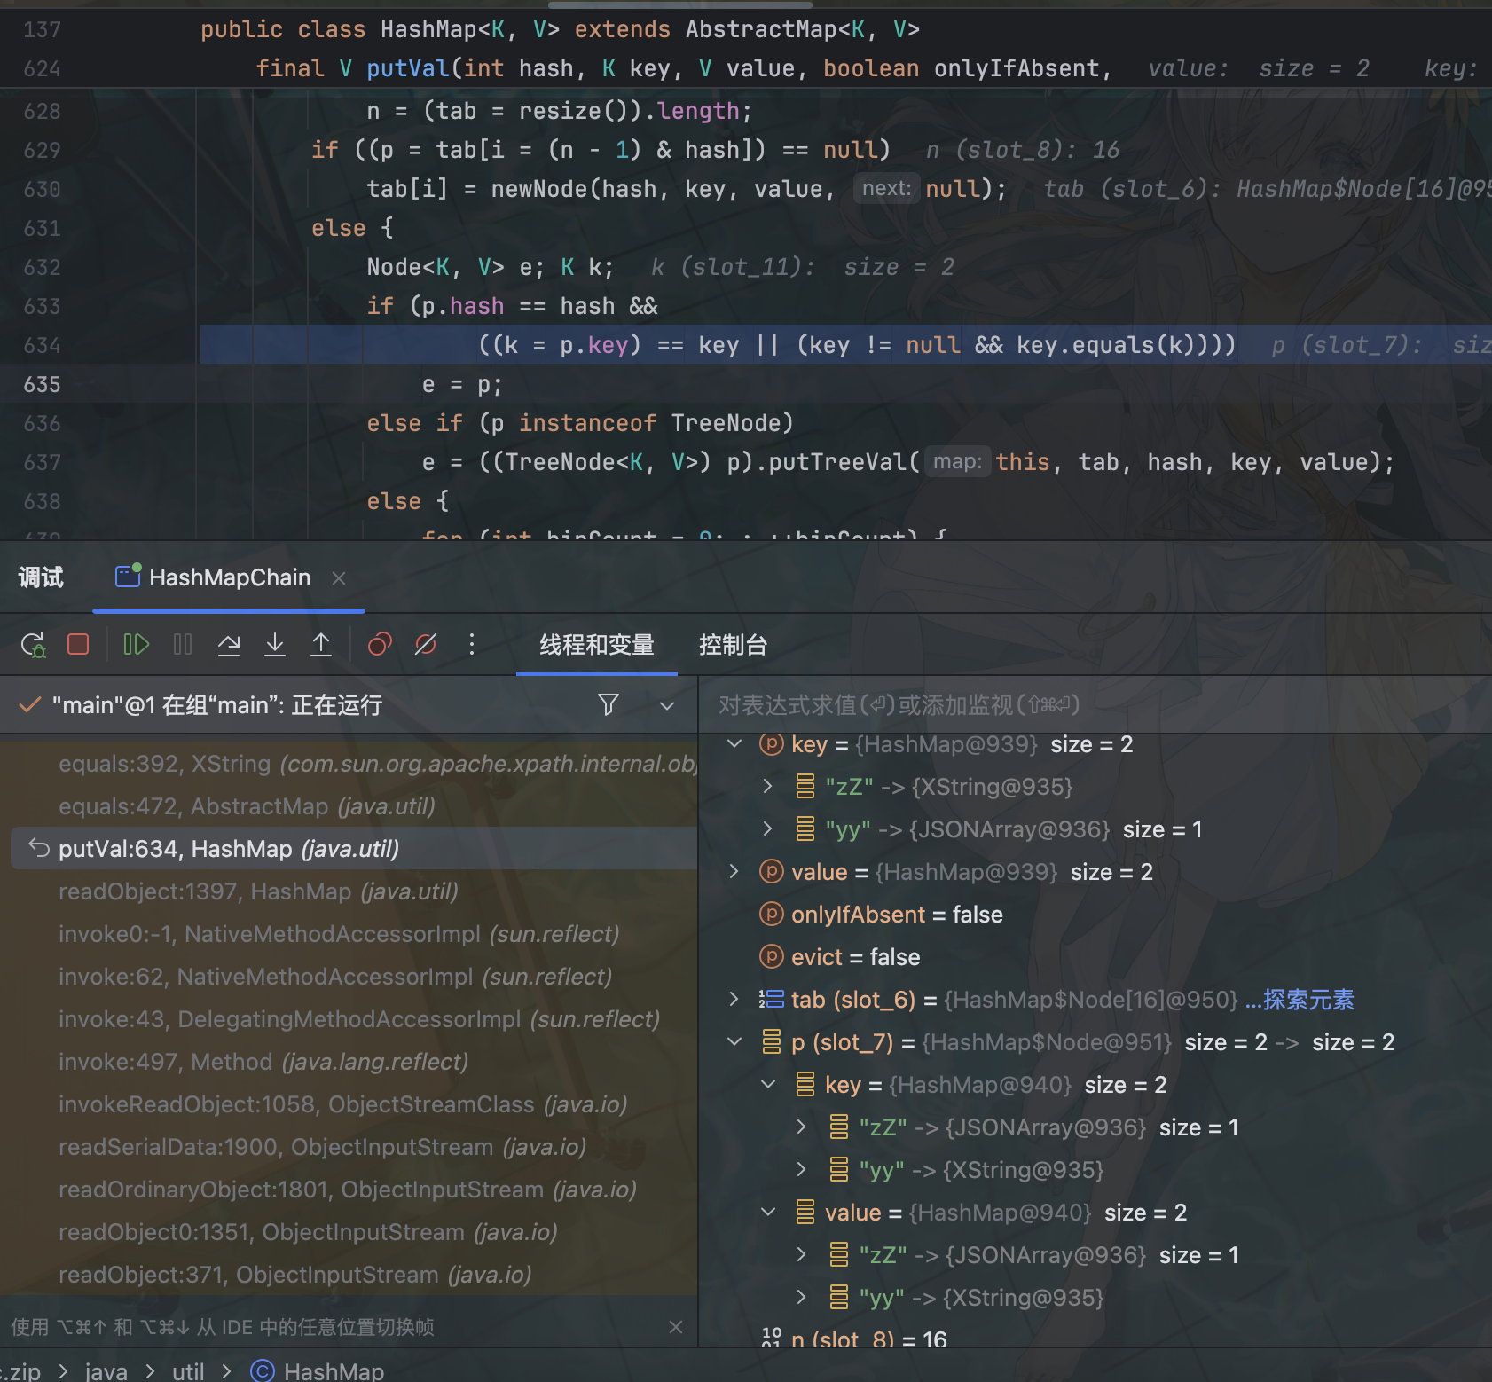The image size is (1492, 1382).
Task: Collapse the p (slot_7) variable node
Action: (734, 1042)
